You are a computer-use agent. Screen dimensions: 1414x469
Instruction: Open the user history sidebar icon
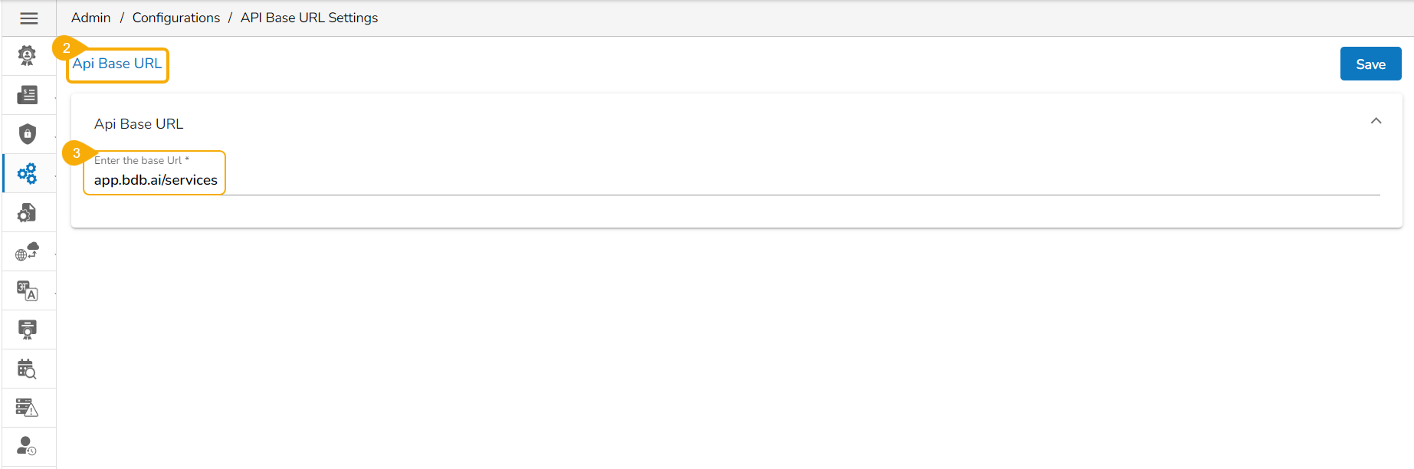coord(27,446)
